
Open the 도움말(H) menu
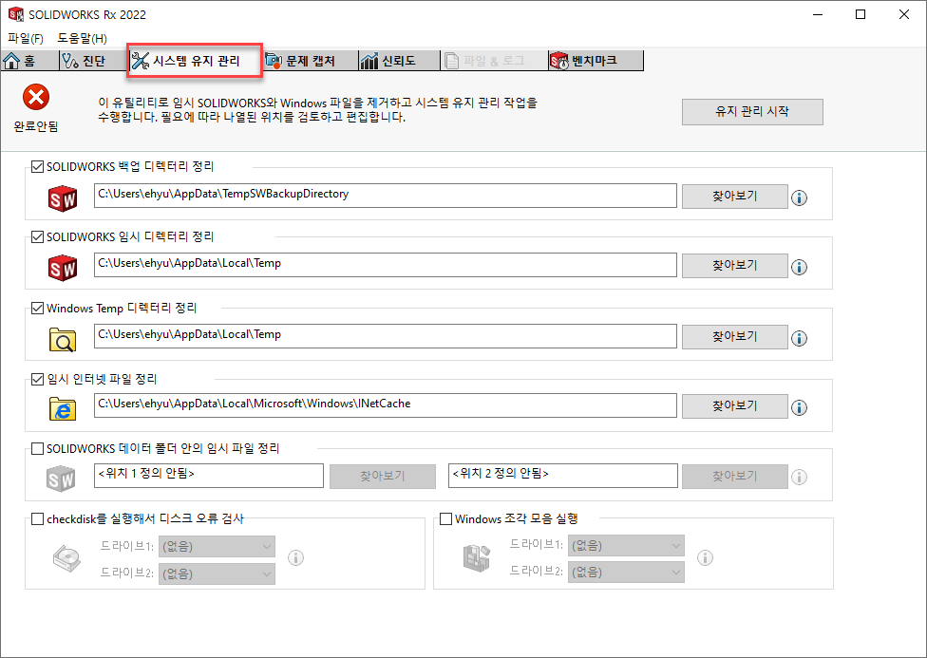pos(83,38)
